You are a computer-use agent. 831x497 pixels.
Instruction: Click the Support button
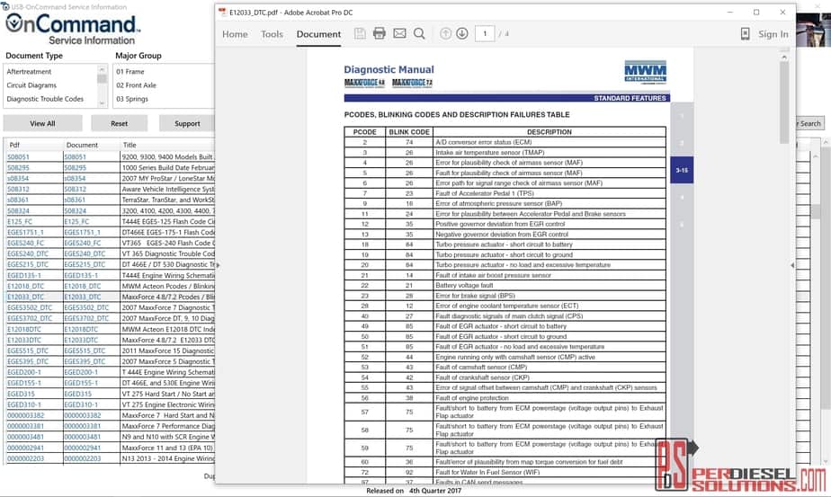pos(187,123)
